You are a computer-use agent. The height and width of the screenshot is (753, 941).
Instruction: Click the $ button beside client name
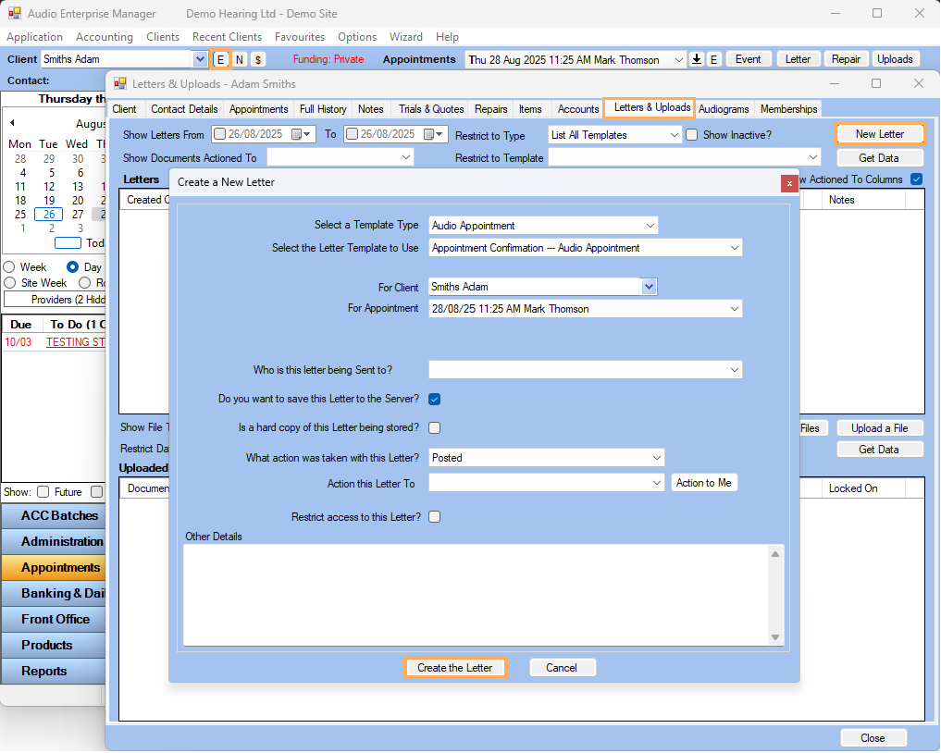coord(257,59)
